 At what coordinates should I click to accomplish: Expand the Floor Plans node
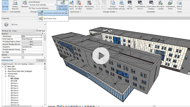(x=5, y=69)
